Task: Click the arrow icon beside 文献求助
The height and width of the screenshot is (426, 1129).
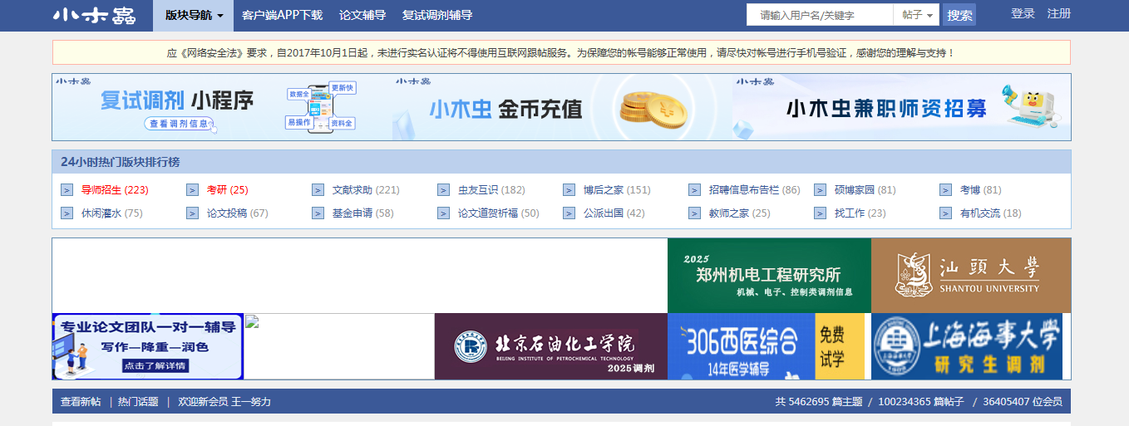Action: (318, 190)
